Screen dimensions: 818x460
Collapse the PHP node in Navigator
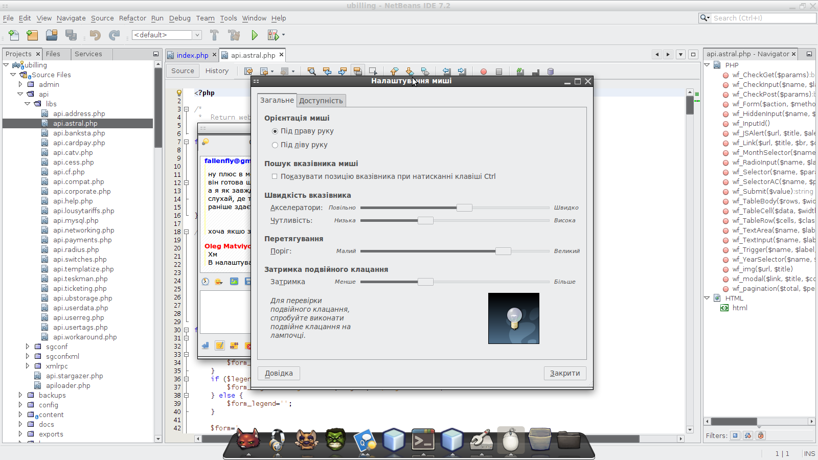707,65
